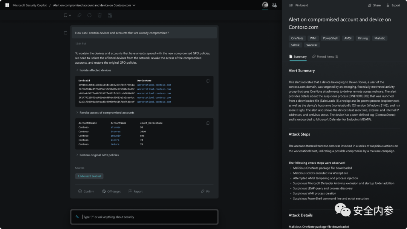Click the Attack Steps heading

(x=299, y=134)
